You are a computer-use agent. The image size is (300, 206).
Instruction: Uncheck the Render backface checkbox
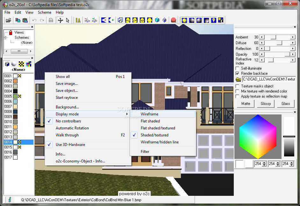pos(238,73)
